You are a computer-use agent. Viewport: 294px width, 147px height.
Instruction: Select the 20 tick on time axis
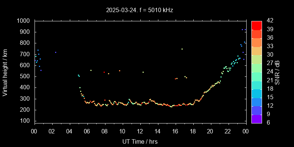(210, 131)
